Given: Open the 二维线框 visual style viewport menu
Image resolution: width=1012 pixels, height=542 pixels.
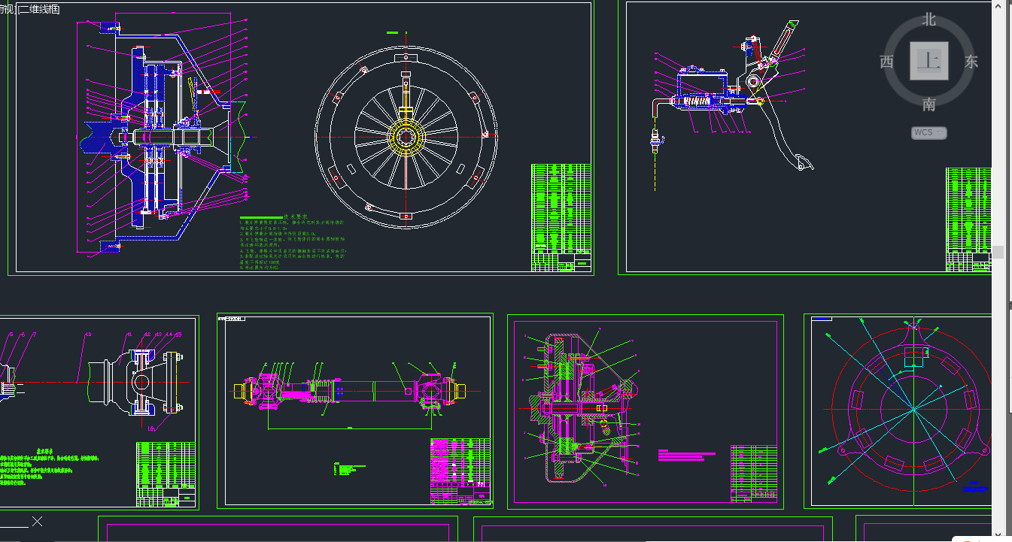Looking at the screenshot, I should pos(39,9).
